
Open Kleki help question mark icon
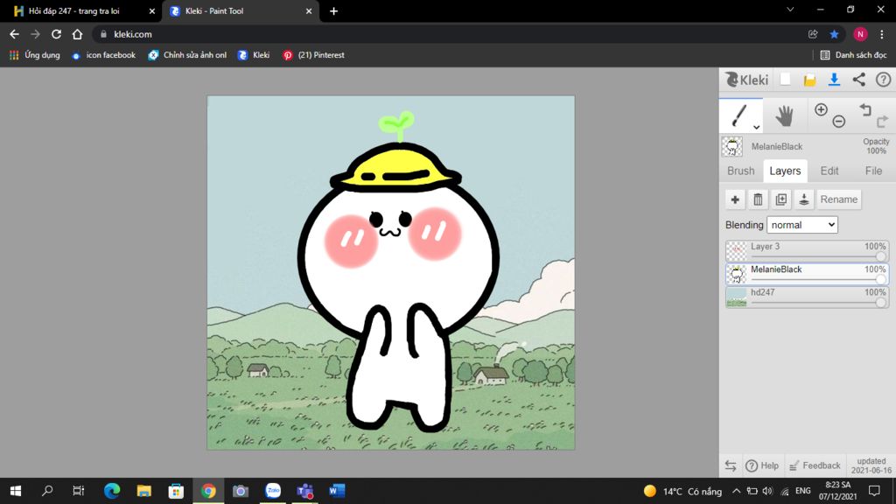884,80
